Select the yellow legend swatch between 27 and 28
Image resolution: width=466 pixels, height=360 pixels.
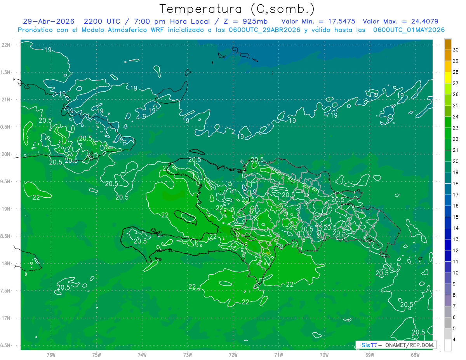point(448,78)
